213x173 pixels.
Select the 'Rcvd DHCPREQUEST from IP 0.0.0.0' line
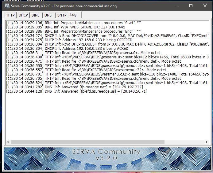click(108, 44)
